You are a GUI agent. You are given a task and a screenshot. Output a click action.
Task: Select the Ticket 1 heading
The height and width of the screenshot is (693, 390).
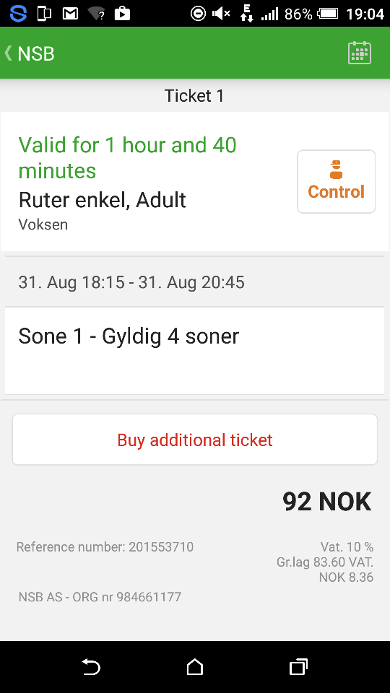click(x=194, y=95)
